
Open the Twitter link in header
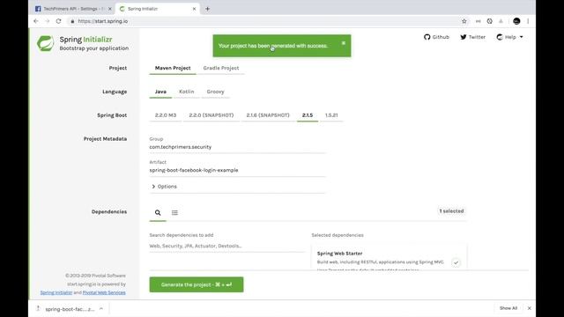[472, 37]
